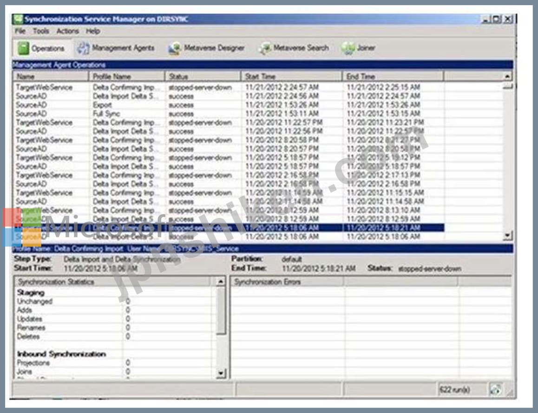Click the Unchanged statistic row

[113, 302]
